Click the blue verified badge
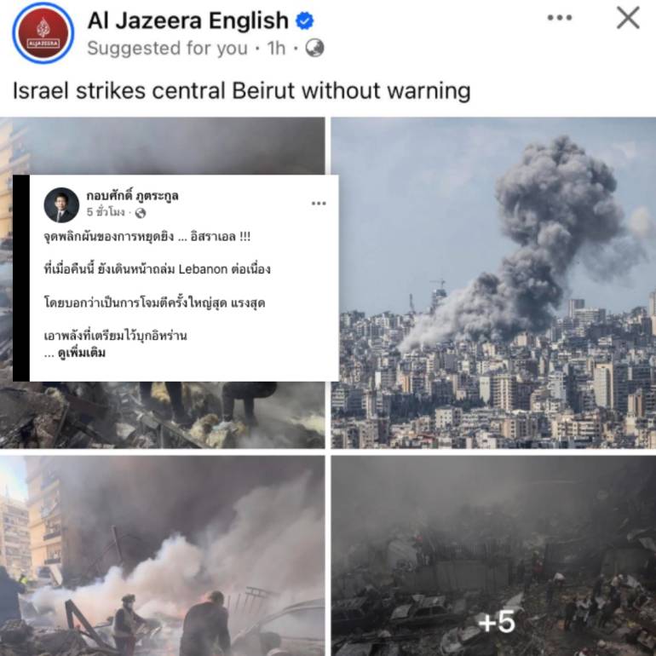Image resolution: width=656 pixels, height=656 pixels. click(x=305, y=21)
